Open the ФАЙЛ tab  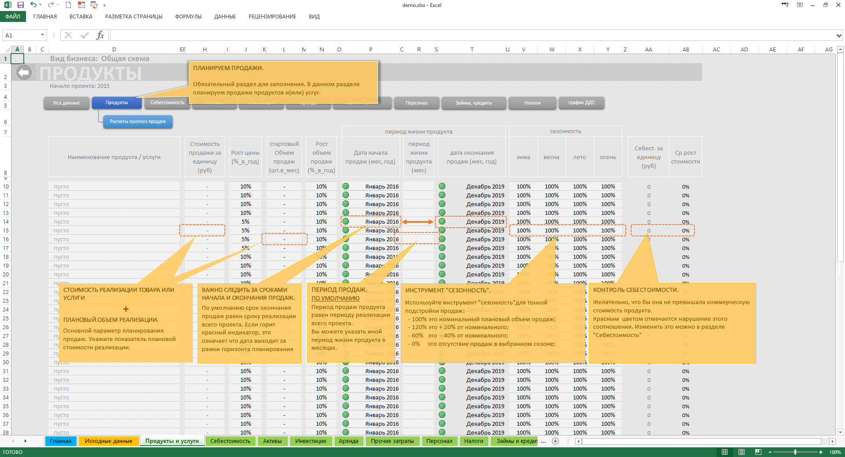tap(13, 17)
